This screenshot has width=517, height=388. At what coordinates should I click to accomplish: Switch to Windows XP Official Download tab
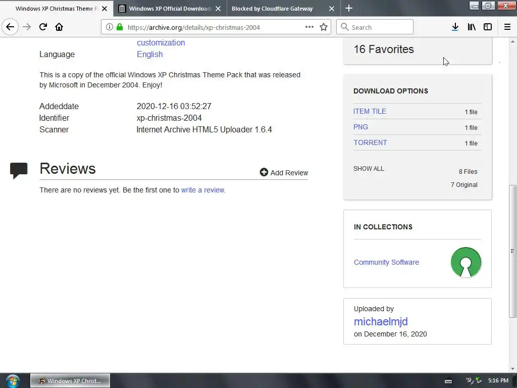click(x=170, y=9)
